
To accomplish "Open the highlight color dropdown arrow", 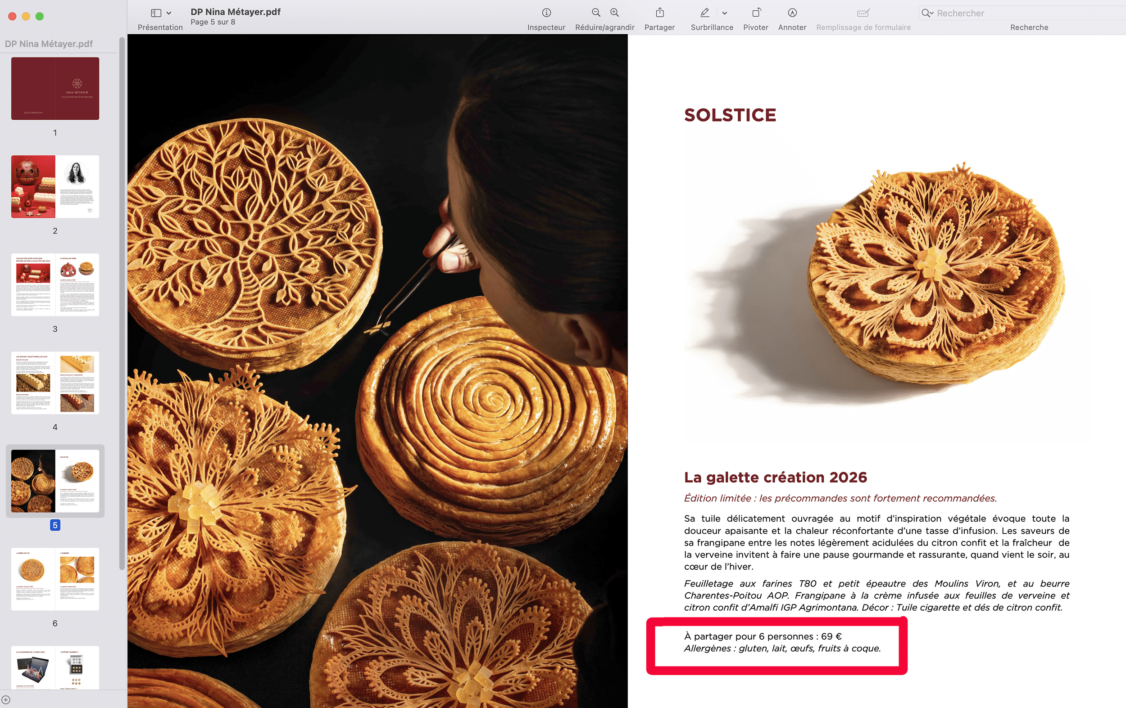I will point(724,13).
